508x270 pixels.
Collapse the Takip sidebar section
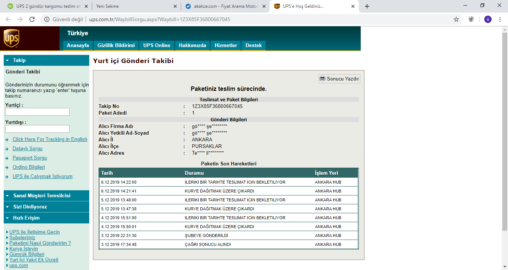(46, 60)
